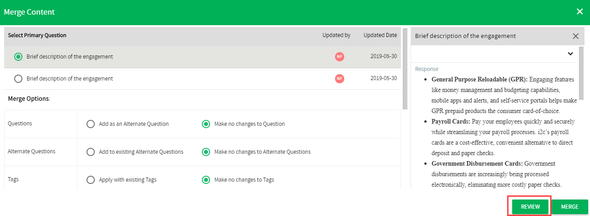590x216 pixels.
Task: Click the merge options scrollbar
Action: [405, 69]
